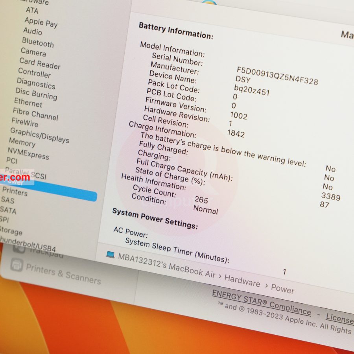
Task: Open the License link in the footer
Action: point(340,318)
